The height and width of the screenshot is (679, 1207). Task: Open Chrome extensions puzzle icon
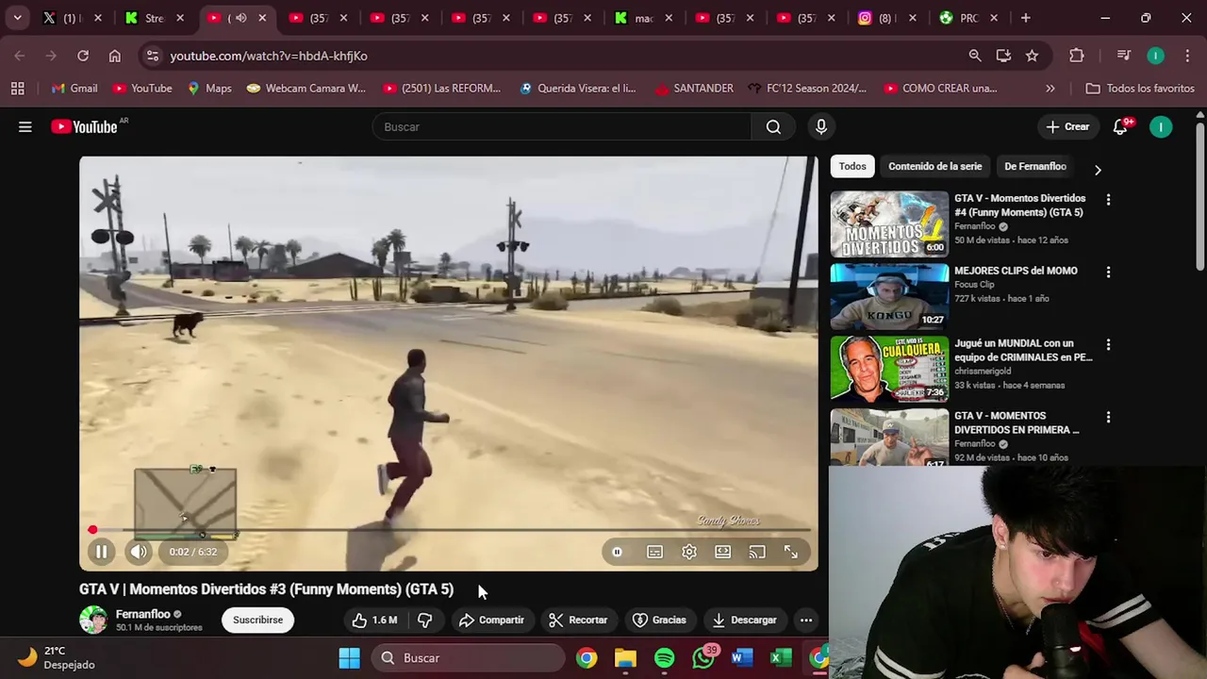pyautogui.click(x=1077, y=56)
